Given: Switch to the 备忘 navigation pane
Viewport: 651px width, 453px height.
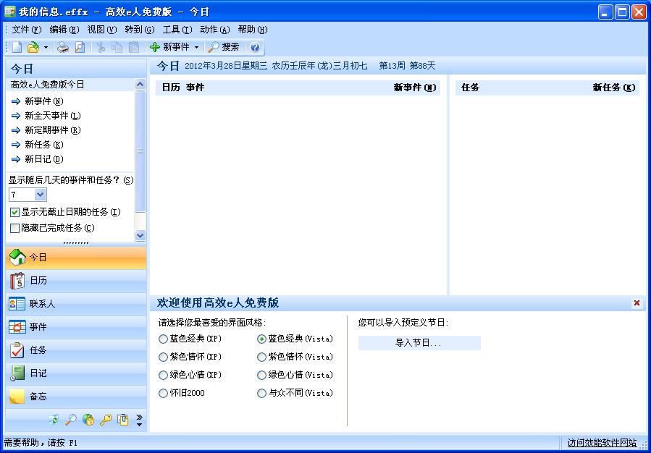Looking at the screenshot, I should pos(76,397).
